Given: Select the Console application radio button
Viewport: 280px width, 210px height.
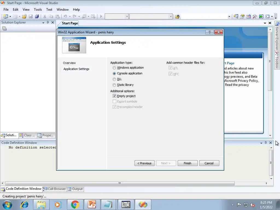Looking at the screenshot, I should [114, 74].
